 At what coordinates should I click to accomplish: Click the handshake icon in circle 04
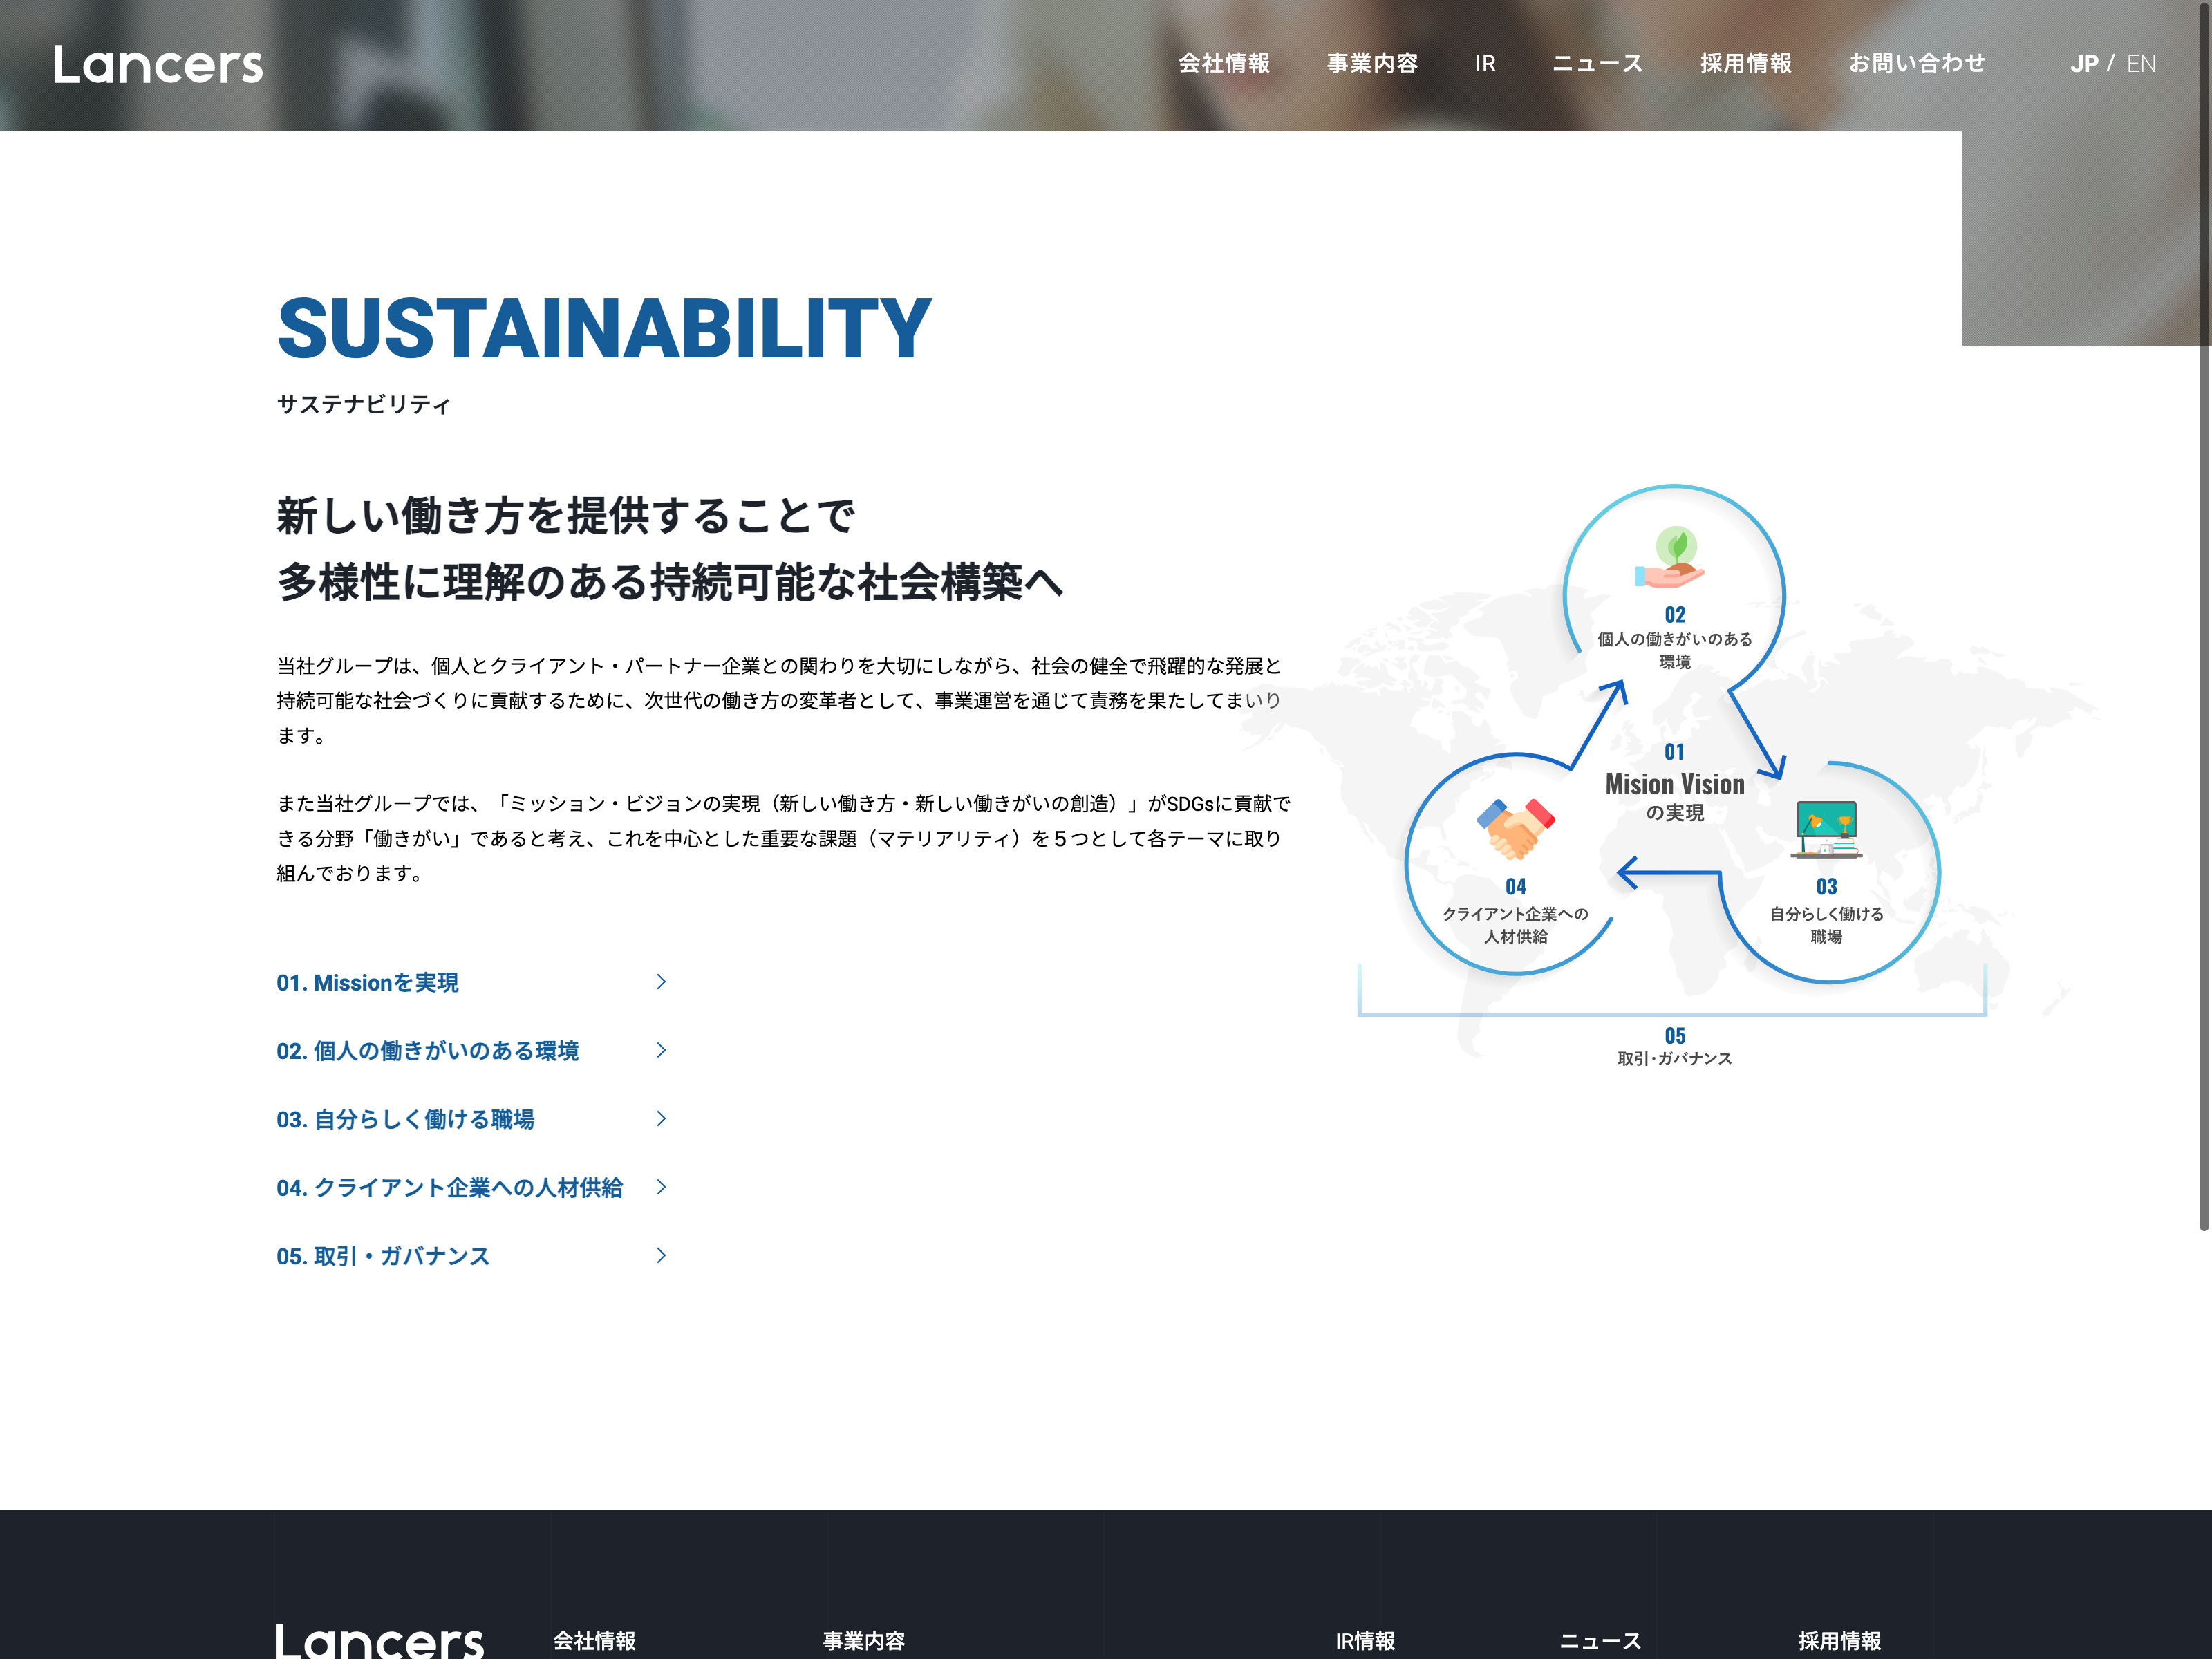coord(1515,828)
